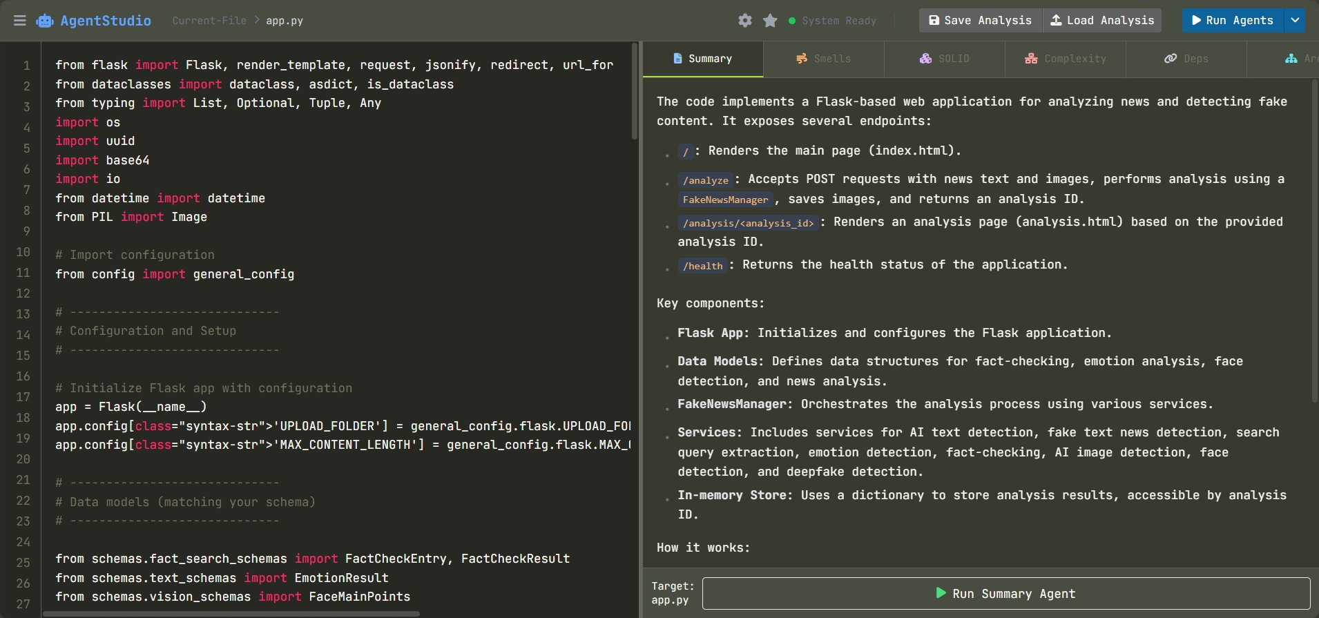
Task: Click the Target: app.py label
Action: click(x=673, y=593)
